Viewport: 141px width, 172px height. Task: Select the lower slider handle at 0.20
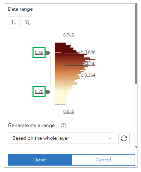click(48, 92)
